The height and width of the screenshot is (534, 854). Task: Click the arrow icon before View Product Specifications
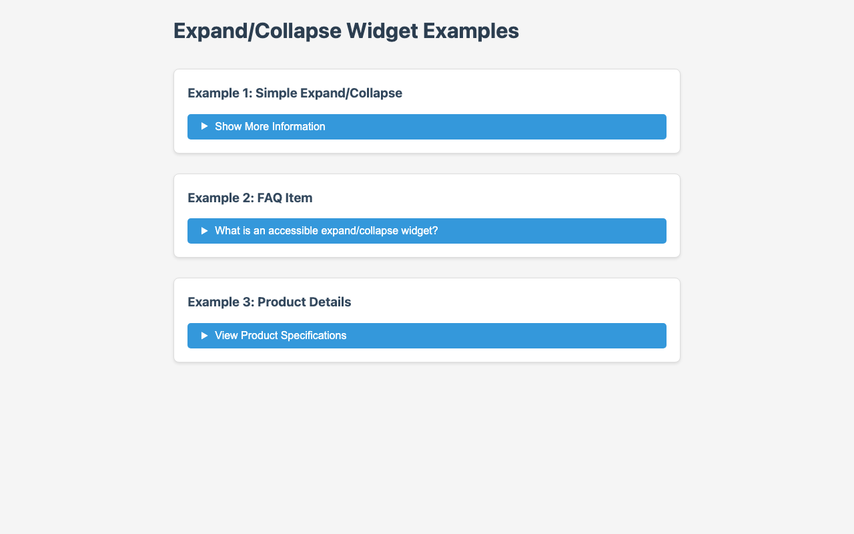pyautogui.click(x=205, y=335)
